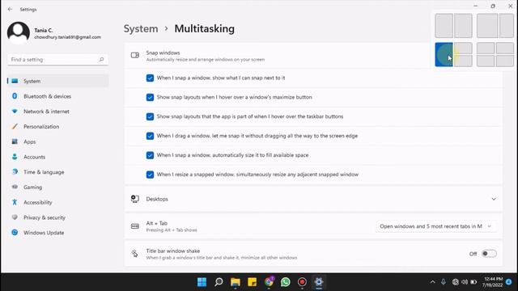Select right half of two-column snap layout

click(x=463, y=26)
